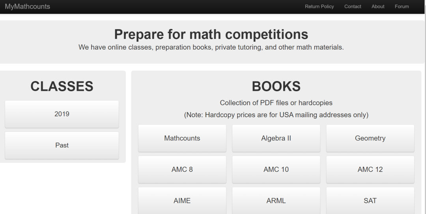View AIME preparation books
The image size is (426, 214).
pos(182,201)
